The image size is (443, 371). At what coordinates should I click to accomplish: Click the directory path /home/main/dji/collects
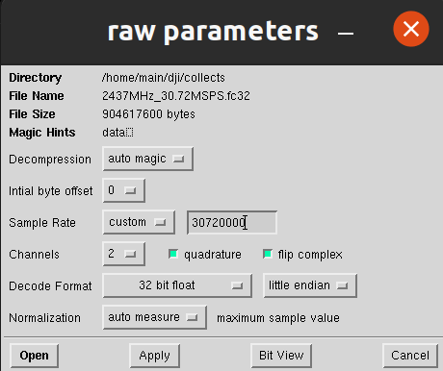point(164,78)
